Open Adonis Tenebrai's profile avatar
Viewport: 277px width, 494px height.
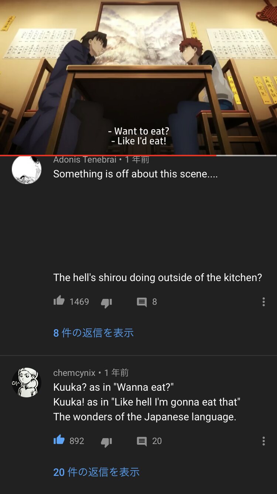coord(27,170)
